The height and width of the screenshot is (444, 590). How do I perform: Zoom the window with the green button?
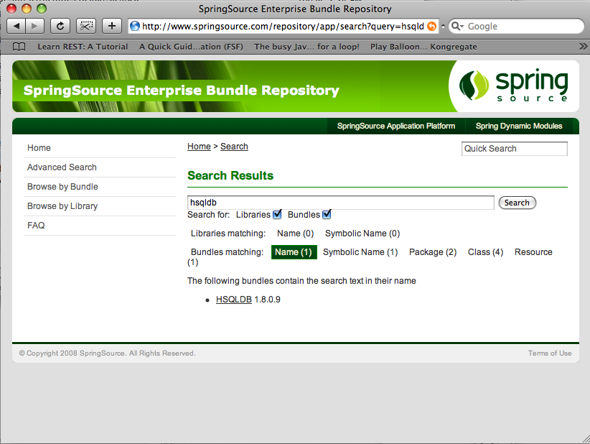(42, 9)
